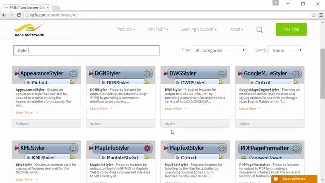Expand the Products menu
Viewport: 325px width, 183px height.
pyautogui.click(x=125, y=29)
